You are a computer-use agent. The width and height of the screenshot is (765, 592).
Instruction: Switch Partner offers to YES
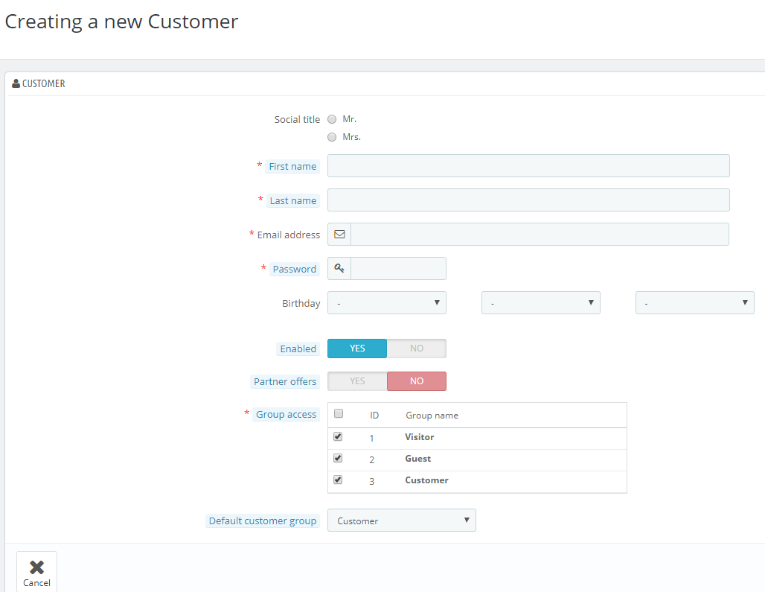click(x=357, y=381)
